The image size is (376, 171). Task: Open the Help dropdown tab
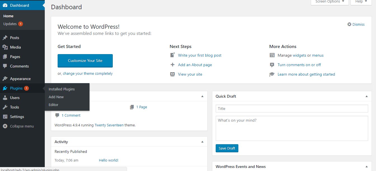361,2
